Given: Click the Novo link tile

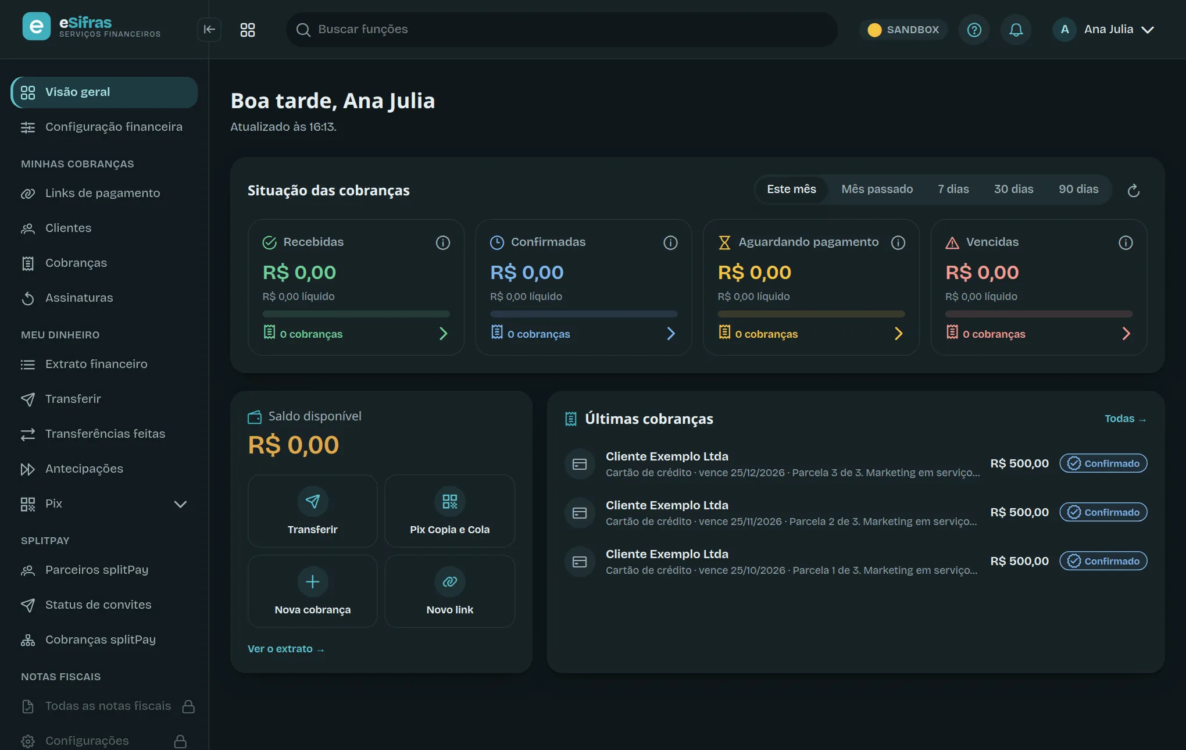Looking at the screenshot, I should click(450, 591).
